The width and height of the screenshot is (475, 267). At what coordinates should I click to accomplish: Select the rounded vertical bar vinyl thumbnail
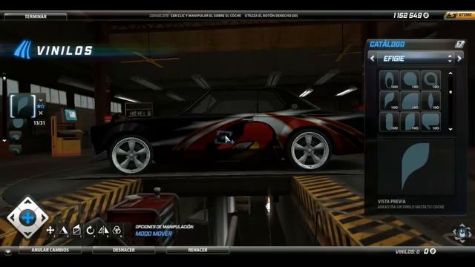coord(389,122)
